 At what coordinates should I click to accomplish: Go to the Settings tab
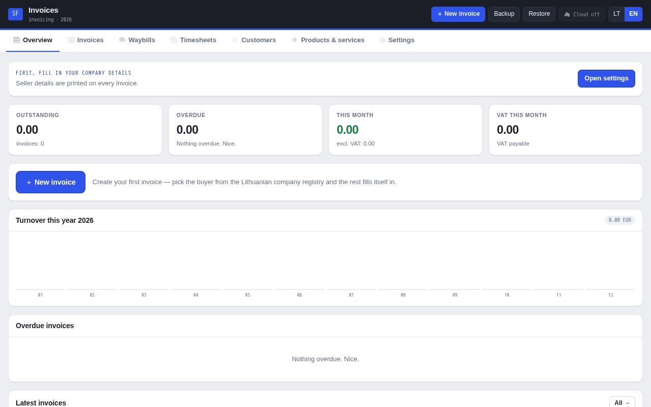coord(397,40)
